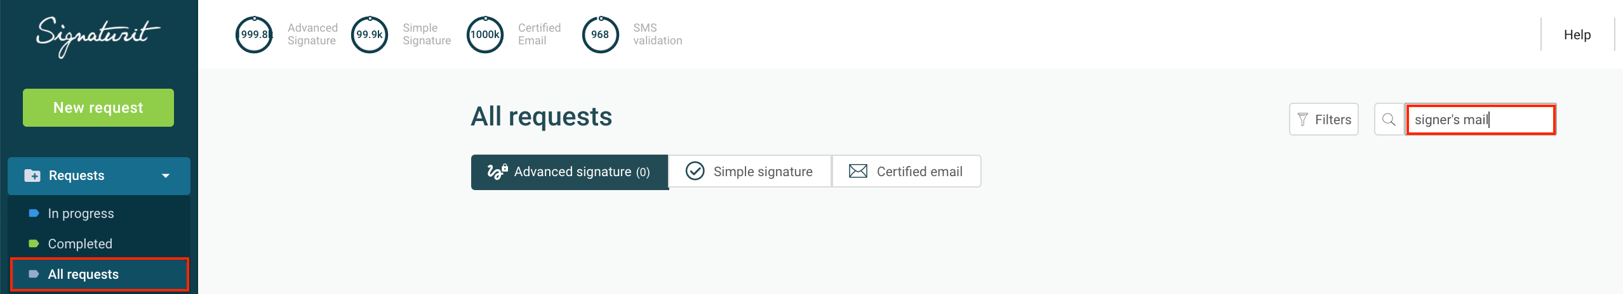Click the magnifying glass search icon
This screenshot has width=1623, height=294.
pyautogui.click(x=1389, y=119)
